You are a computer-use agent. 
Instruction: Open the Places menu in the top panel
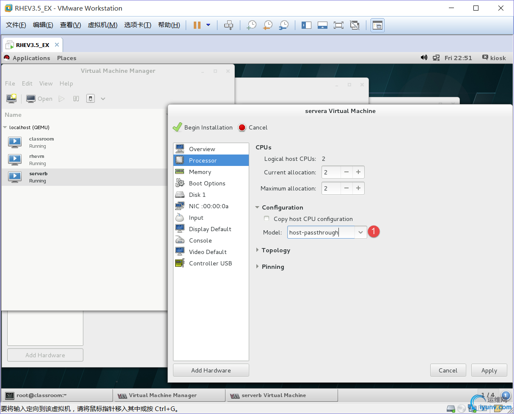click(67, 58)
